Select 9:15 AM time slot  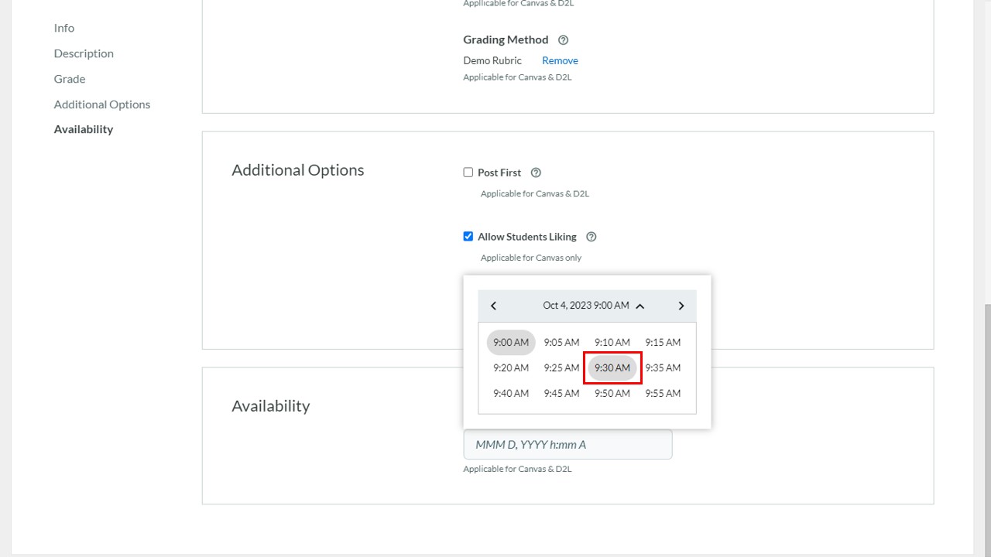coord(663,343)
